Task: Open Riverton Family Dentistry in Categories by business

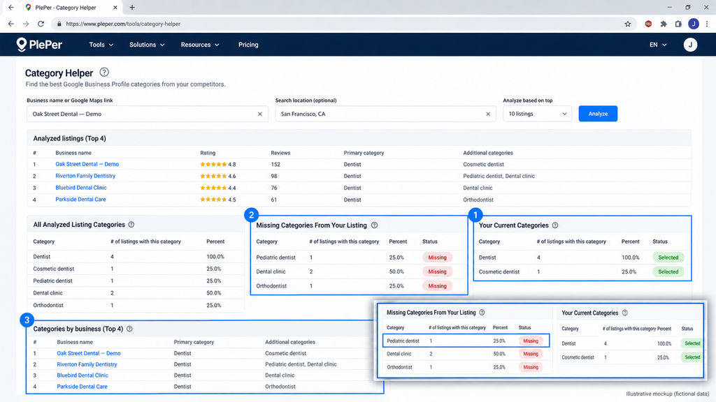Action: pyautogui.click(x=87, y=364)
